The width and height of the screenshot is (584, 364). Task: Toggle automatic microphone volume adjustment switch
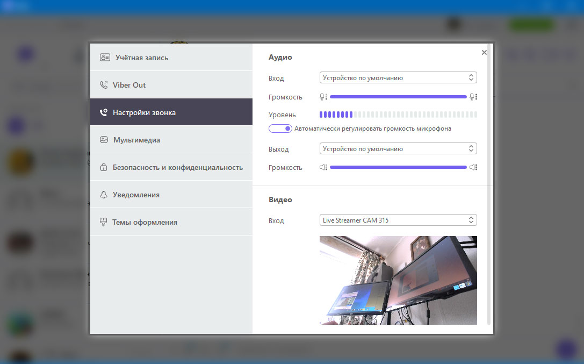(x=280, y=129)
